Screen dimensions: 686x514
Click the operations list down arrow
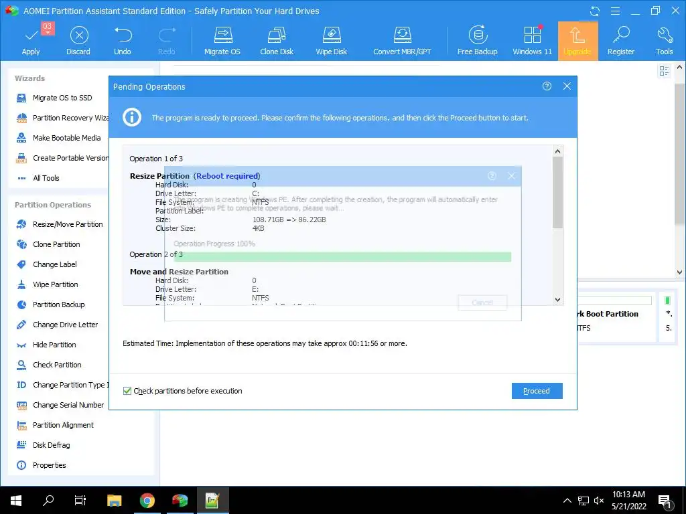point(557,300)
